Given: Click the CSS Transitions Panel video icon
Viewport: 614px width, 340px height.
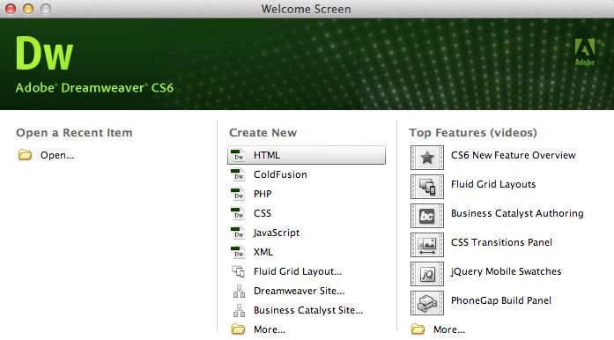Looking at the screenshot, I should click(427, 245).
